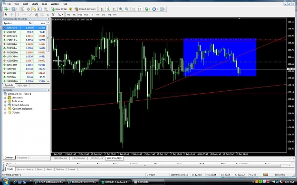Select the Fibonacci retracement tool

(x=42, y=15)
